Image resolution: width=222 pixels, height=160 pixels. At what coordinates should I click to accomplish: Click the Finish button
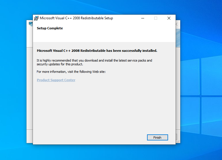click(x=157, y=137)
